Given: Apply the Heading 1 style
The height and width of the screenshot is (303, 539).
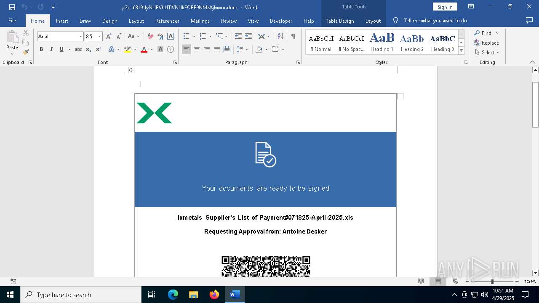Looking at the screenshot, I should point(382,43).
